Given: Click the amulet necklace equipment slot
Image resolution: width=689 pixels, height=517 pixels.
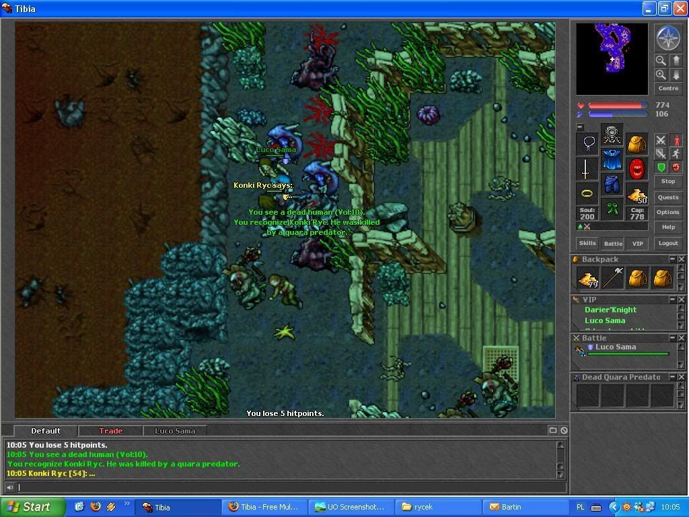Looking at the screenshot, I should coord(587,144).
